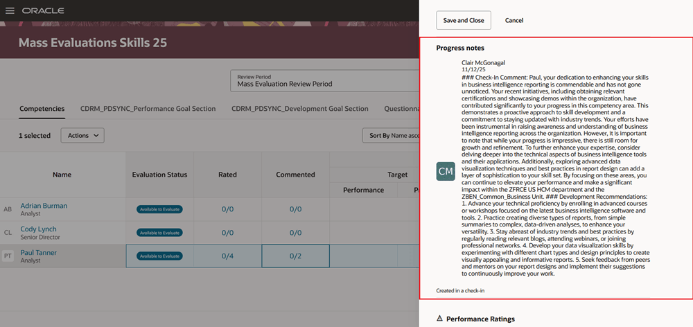Screen dimensions: 693x327
Task: Click the Oracle logo
Action: (x=43, y=10)
